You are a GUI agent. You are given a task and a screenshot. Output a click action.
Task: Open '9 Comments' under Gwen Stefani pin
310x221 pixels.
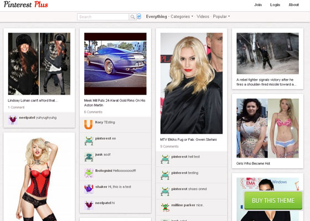click(x=169, y=146)
